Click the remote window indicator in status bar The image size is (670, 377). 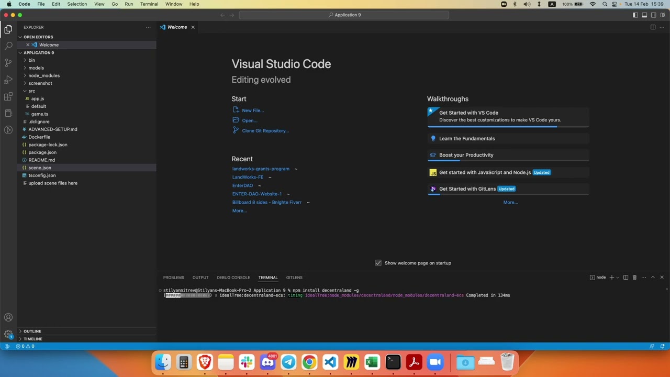7,346
